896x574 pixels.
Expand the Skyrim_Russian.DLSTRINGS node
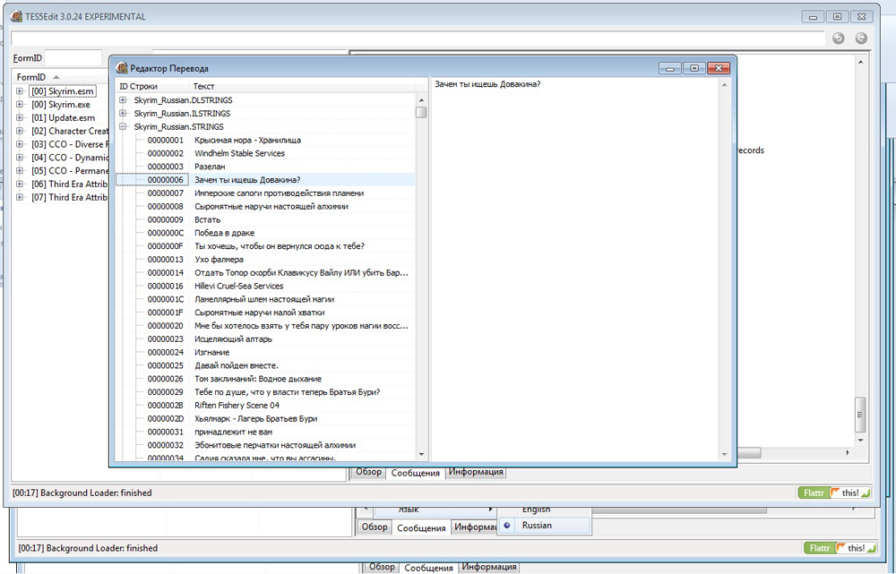click(x=121, y=100)
